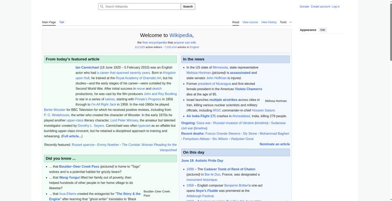Open the John Hoffman link
Image resolution: width=392 pixels, height=201 pixels.
pyautogui.click(x=216, y=78)
